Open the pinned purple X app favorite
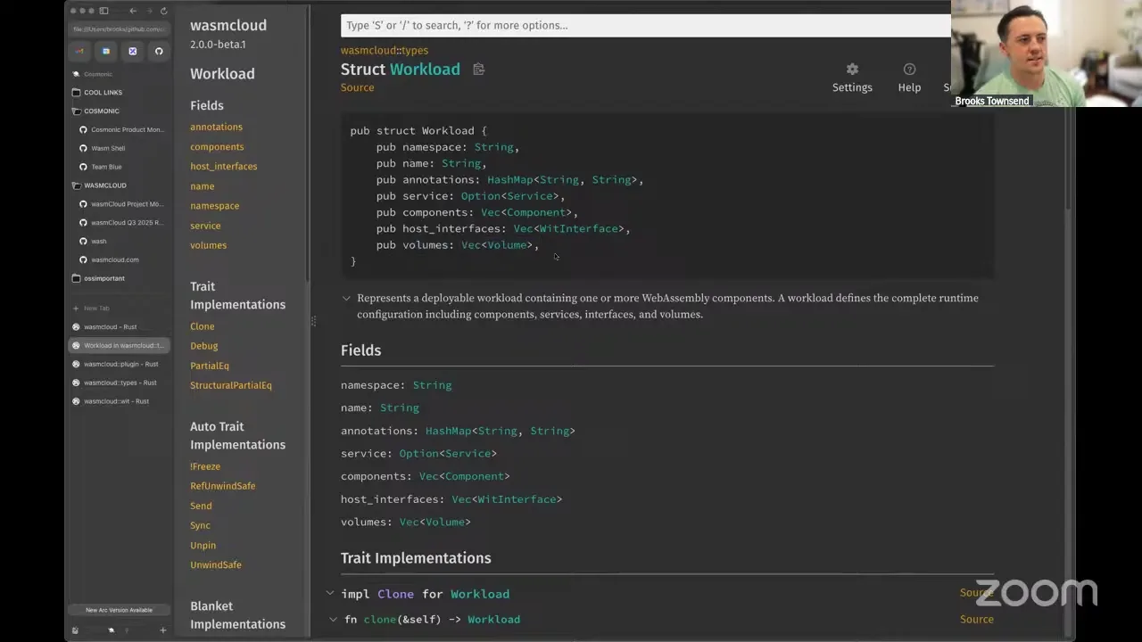The image size is (1142, 642). [x=133, y=51]
